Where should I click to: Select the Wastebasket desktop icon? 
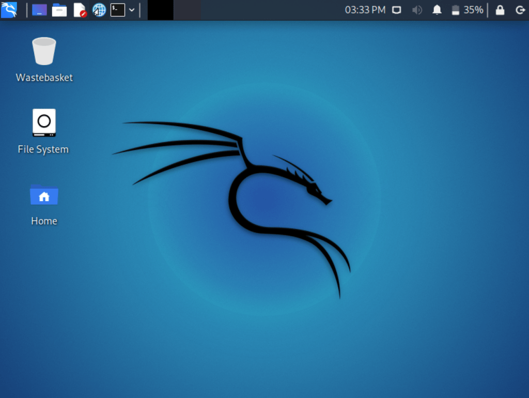[x=44, y=51]
